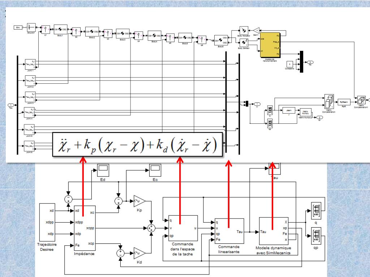
Task: Select the Matrix Concatenation1 block
Action: pos(361,100)
